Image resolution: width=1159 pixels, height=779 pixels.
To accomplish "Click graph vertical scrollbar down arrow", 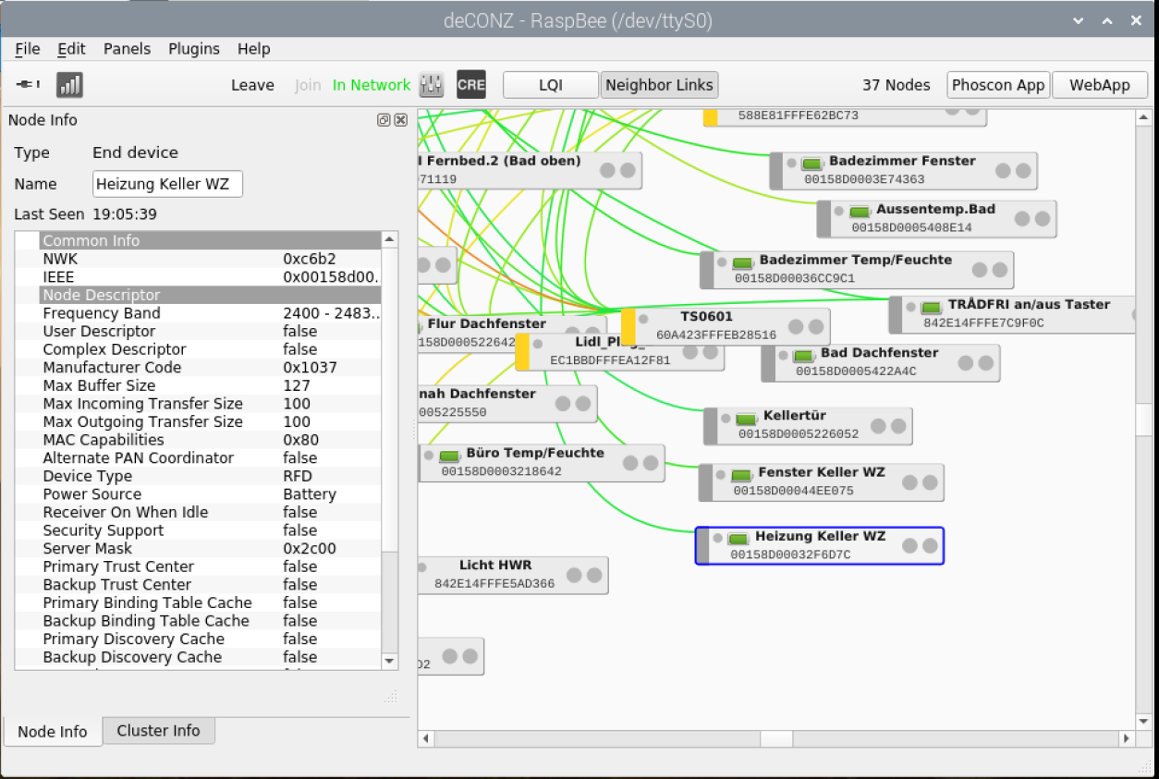I will pos(1144,721).
